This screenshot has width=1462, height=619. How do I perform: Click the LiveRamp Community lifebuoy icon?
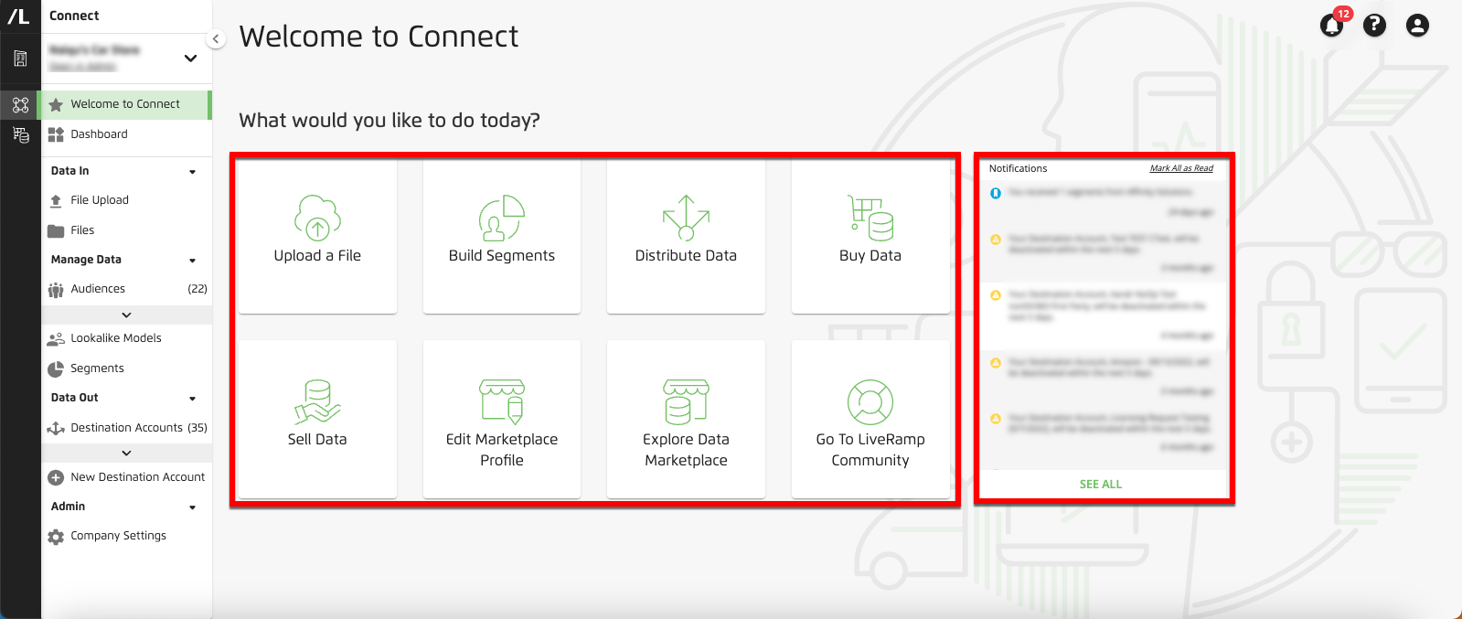[x=870, y=402]
